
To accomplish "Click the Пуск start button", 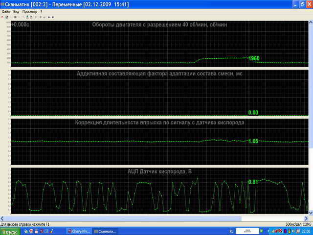I will [x=10, y=231].
